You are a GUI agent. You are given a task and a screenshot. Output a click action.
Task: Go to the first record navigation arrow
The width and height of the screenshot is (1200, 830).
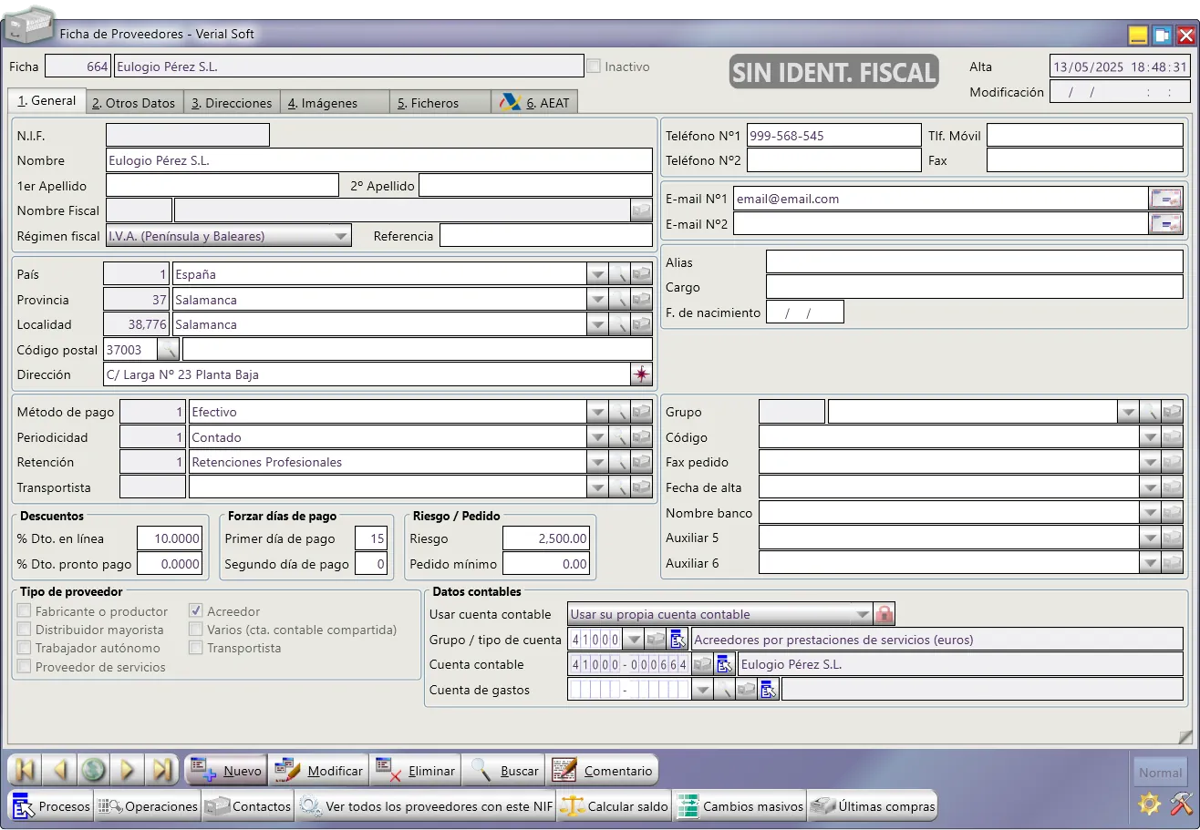coord(25,771)
